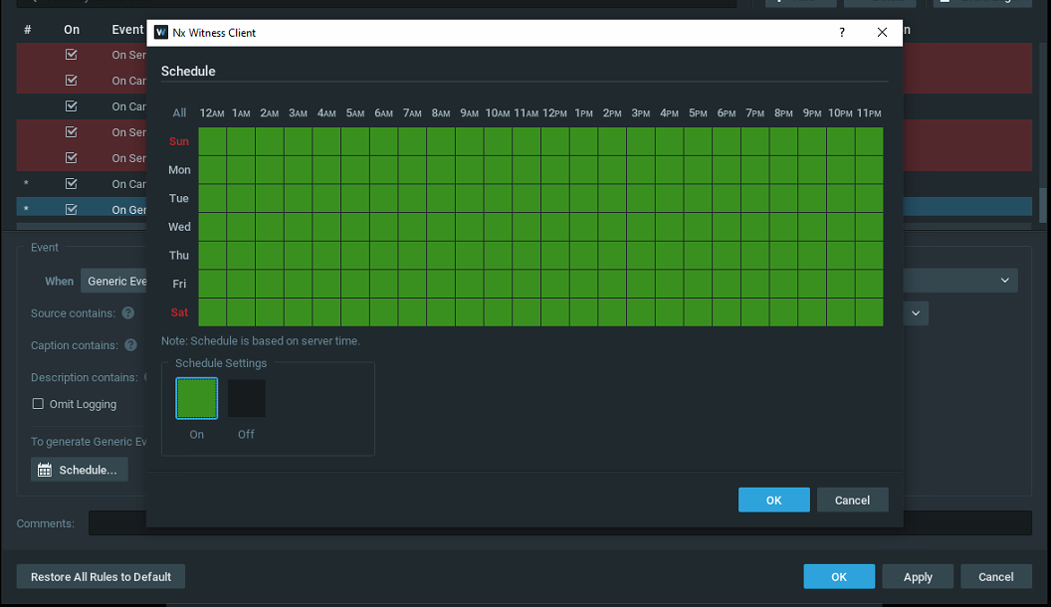Click the help icon next to Source contains
1051x607 pixels.
click(x=128, y=313)
